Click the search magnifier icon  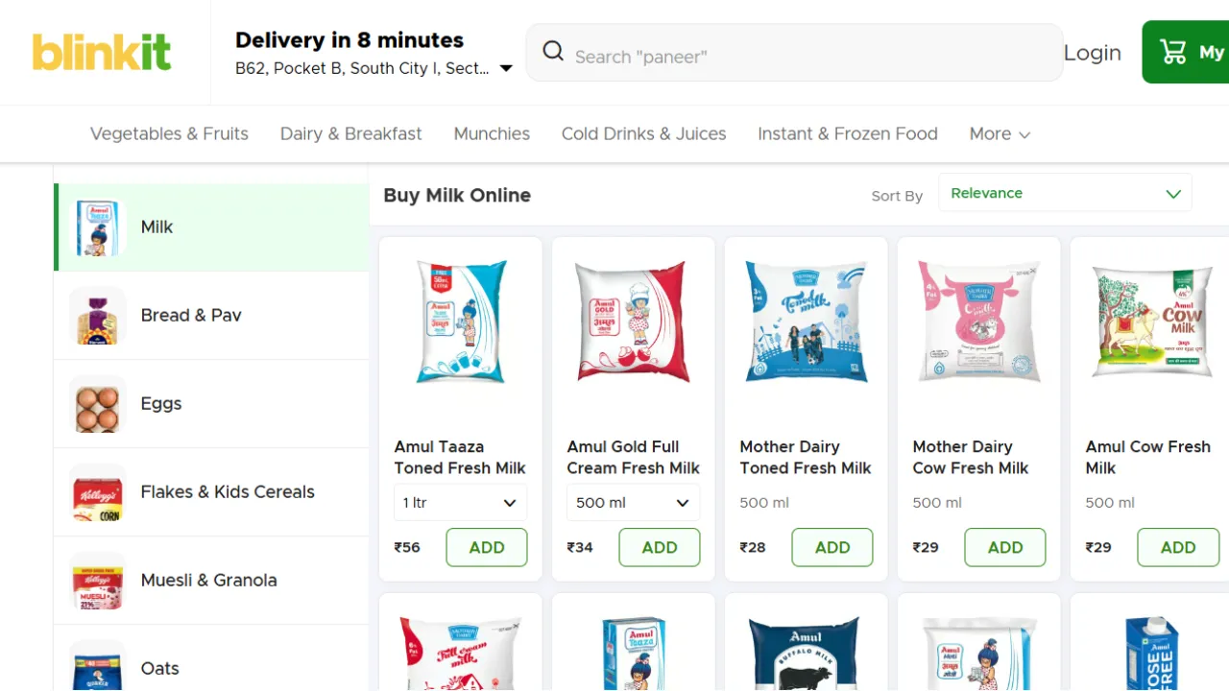553,52
